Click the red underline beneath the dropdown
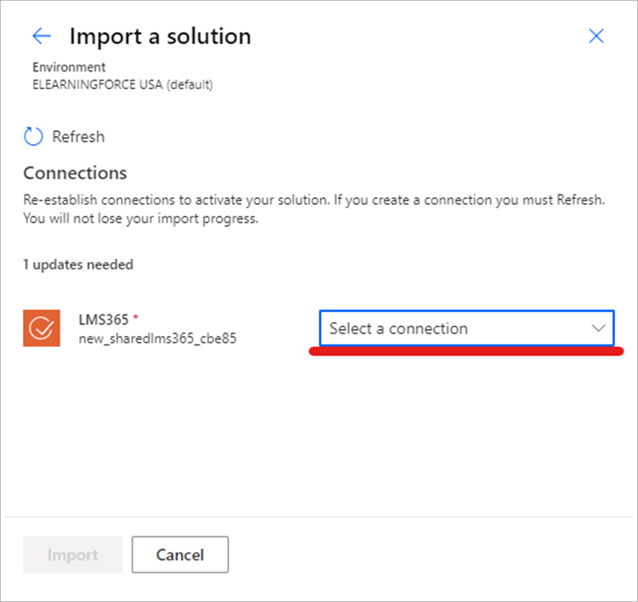Screen dimensions: 638x602 pyautogui.click(x=466, y=351)
